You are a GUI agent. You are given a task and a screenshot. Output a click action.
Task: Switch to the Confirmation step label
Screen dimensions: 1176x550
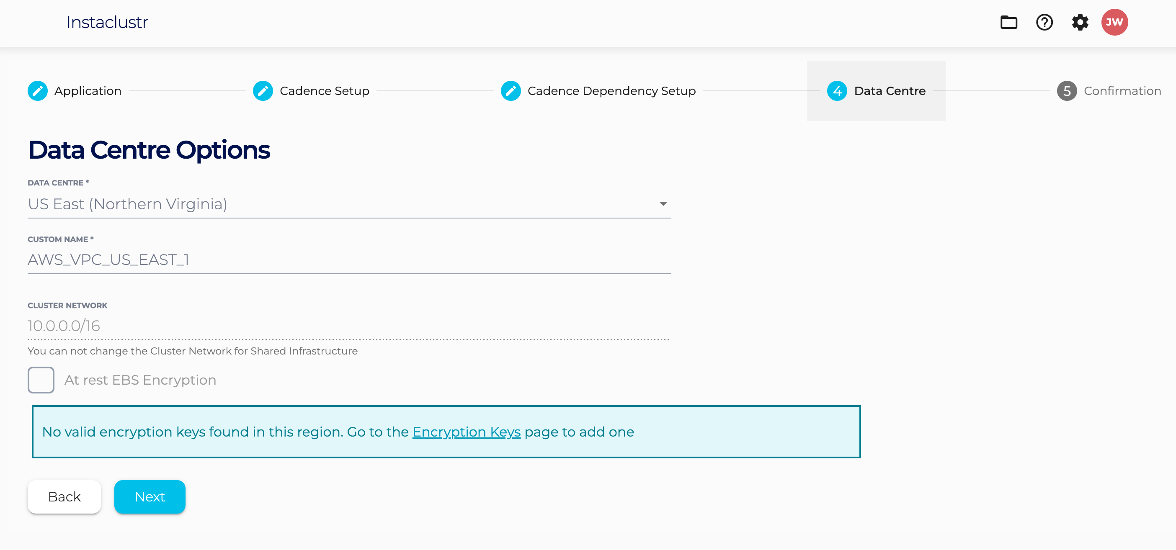tap(1122, 91)
